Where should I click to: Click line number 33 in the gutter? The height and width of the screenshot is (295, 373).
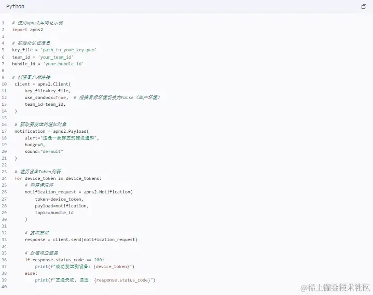click(x=4, y=240)
